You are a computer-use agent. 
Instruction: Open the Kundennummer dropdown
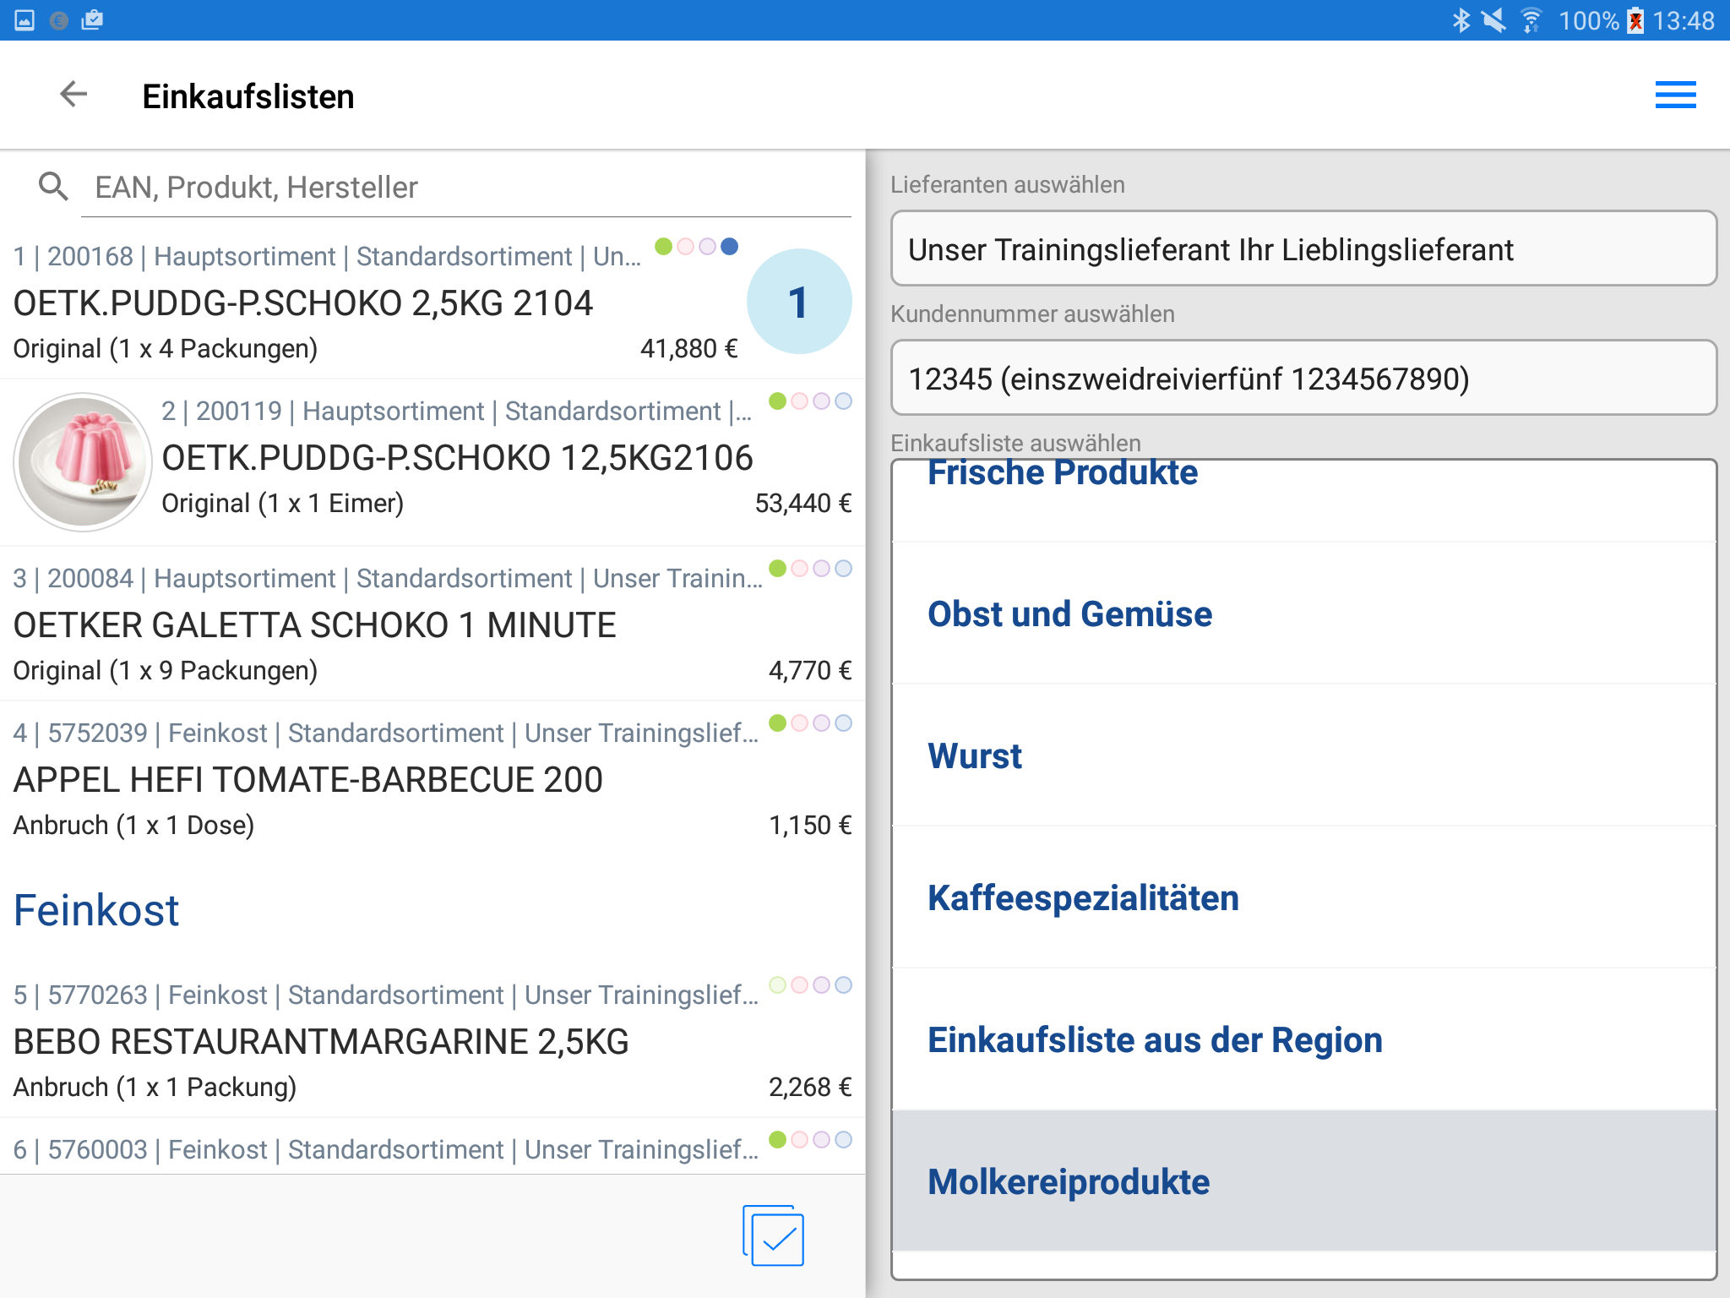(1303, 379)
